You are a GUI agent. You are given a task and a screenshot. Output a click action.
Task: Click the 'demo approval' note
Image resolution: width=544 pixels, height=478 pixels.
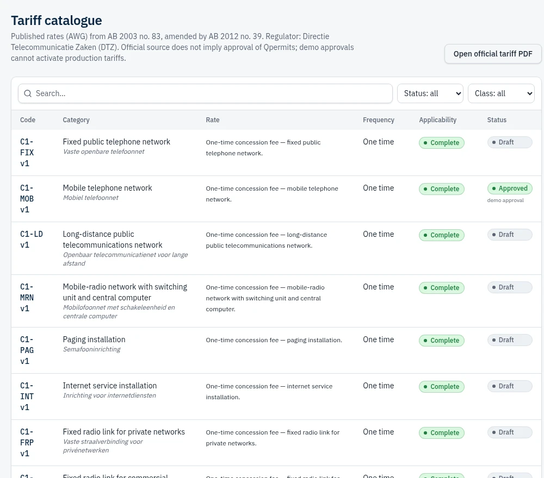[505, 200]
